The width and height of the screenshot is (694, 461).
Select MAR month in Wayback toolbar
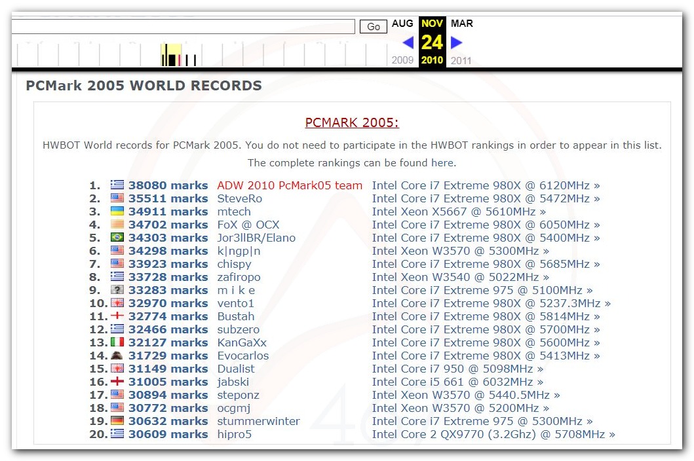pos(461,24)
